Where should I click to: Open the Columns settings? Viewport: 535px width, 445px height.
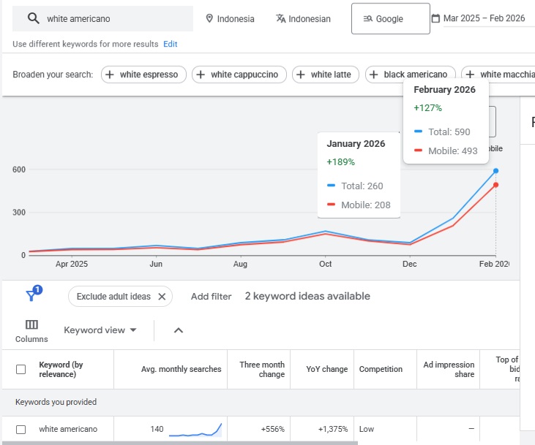[31, 330]
